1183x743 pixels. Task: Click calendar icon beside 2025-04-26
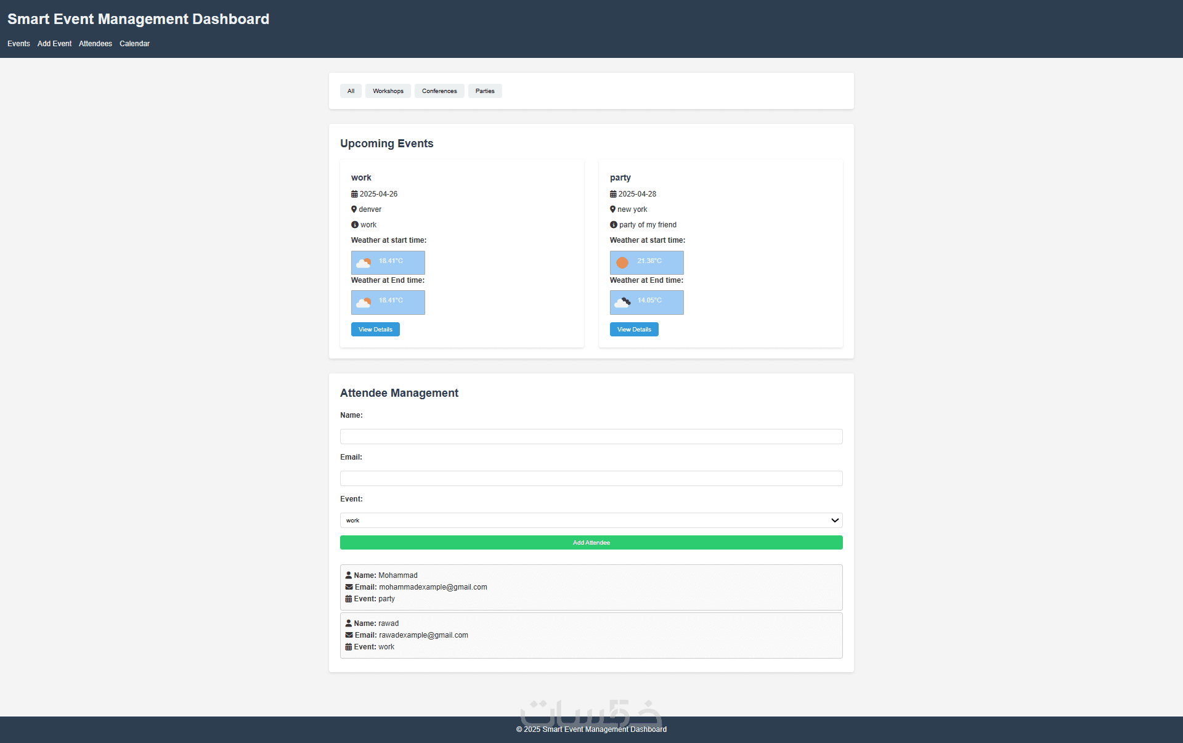(x=354, y=194)
